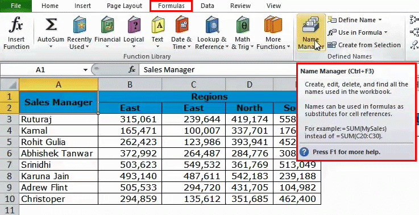Screen dimensions: 419x215
Task: Select row 7 header
Action: pyautogui.click(x=9, y=164)
